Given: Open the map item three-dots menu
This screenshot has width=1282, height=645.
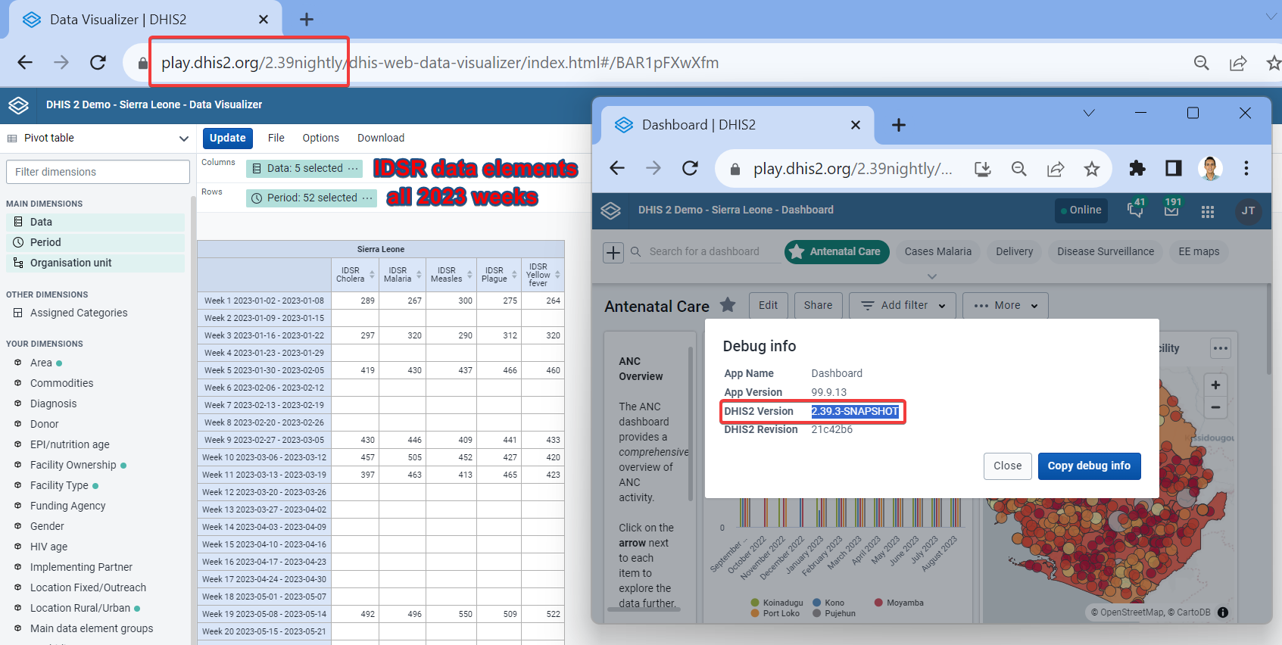Looking at the screenshot, I should (x=1221, y=348).
